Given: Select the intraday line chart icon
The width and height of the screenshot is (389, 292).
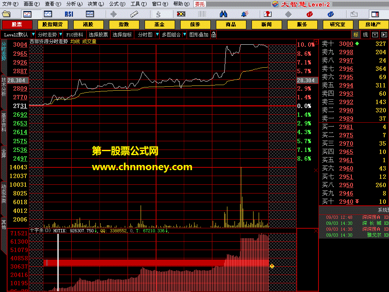Looking at the screenshot, I should pos(27,14).
